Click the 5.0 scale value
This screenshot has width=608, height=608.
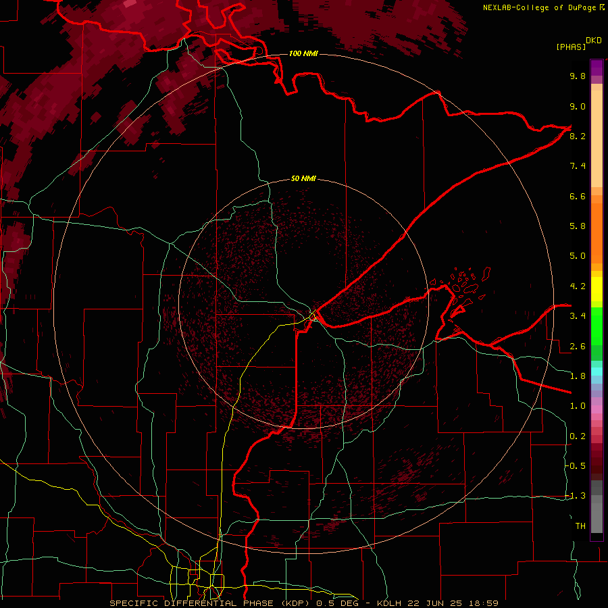(x=578, y=256)
